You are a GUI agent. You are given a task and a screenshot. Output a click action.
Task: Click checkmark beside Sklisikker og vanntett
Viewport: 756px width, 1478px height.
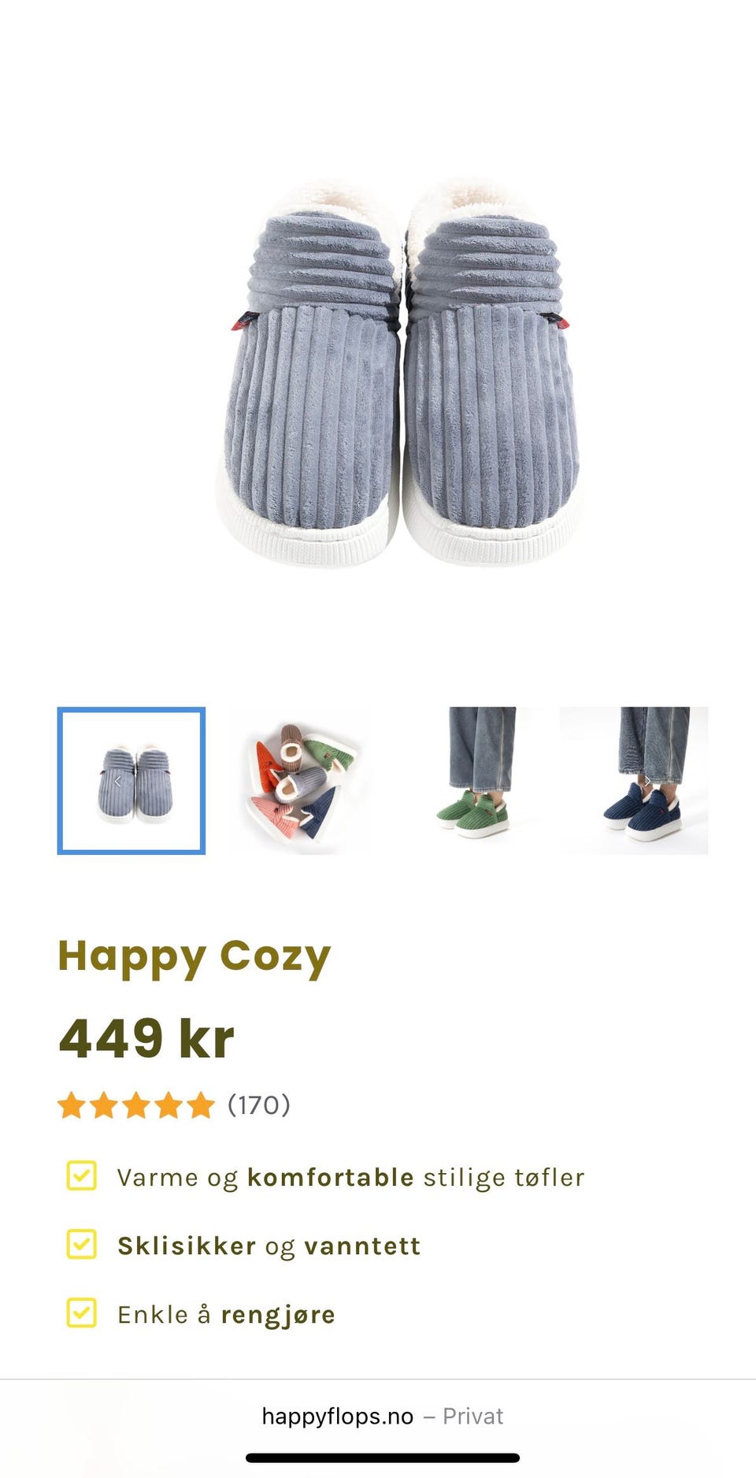point(82,1244)
